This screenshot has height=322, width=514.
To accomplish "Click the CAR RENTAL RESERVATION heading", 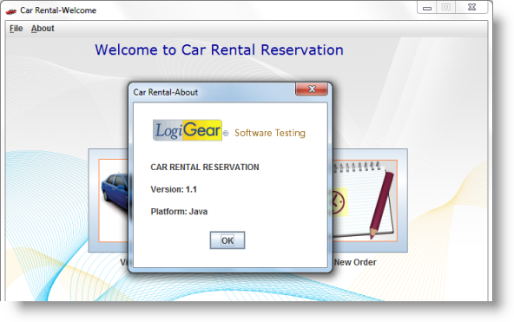I will point(205,168).
